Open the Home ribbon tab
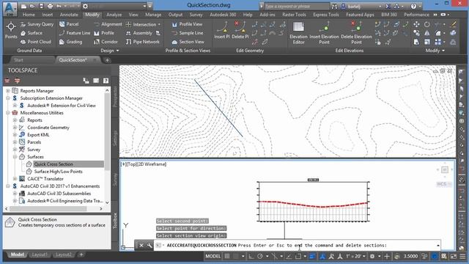The height and width of the screenshot is (264, 469). (x=29, y=15)
